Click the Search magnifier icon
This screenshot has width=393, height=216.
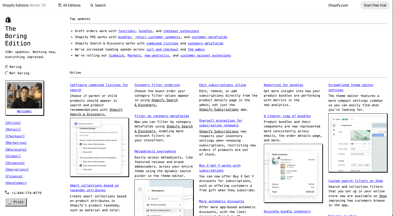coord(92,5)
